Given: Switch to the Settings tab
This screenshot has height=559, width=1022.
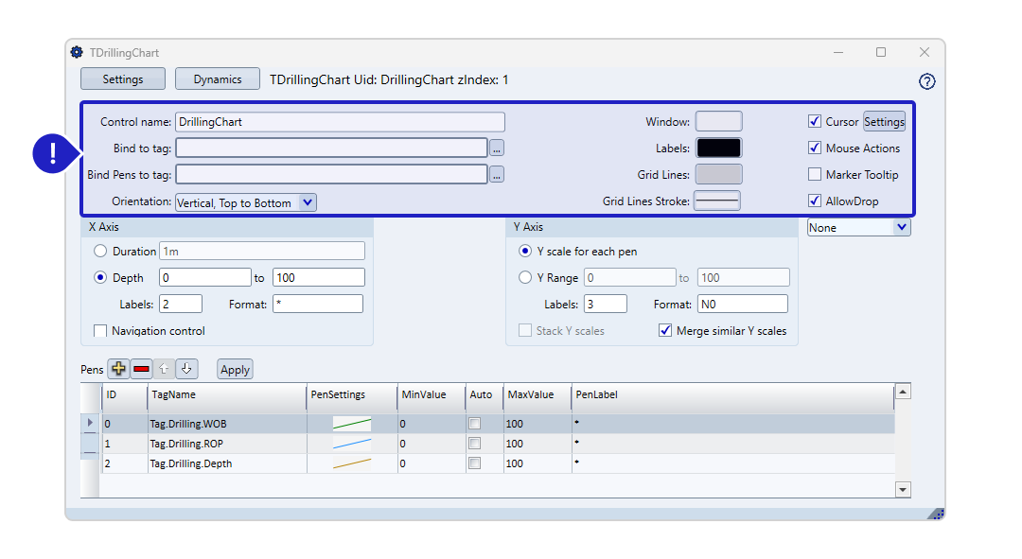Looking at the screenshot, I should (x=123, y=79).
